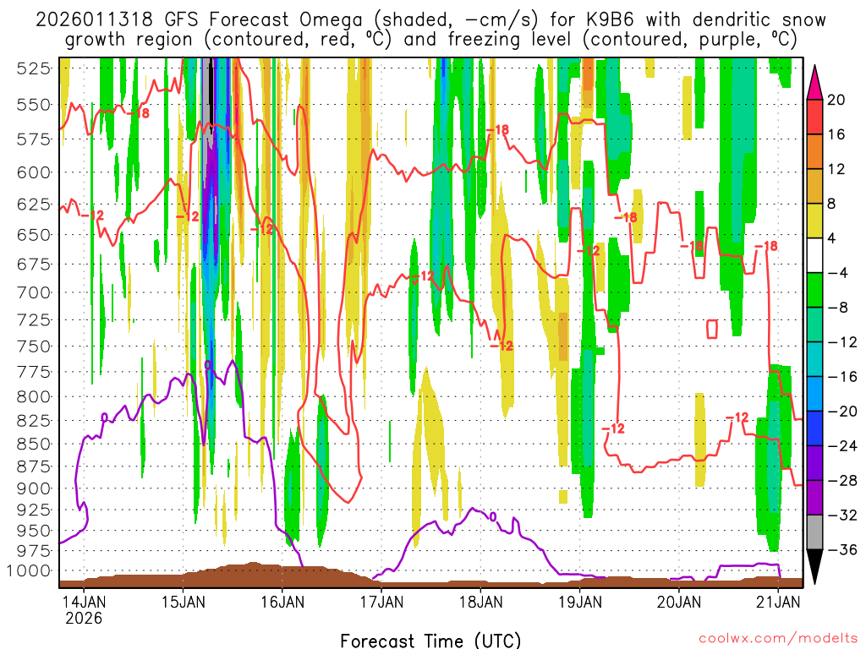Click the 850 pressure level label
Viewport: 866px width, 649px height.
(34, 444)
